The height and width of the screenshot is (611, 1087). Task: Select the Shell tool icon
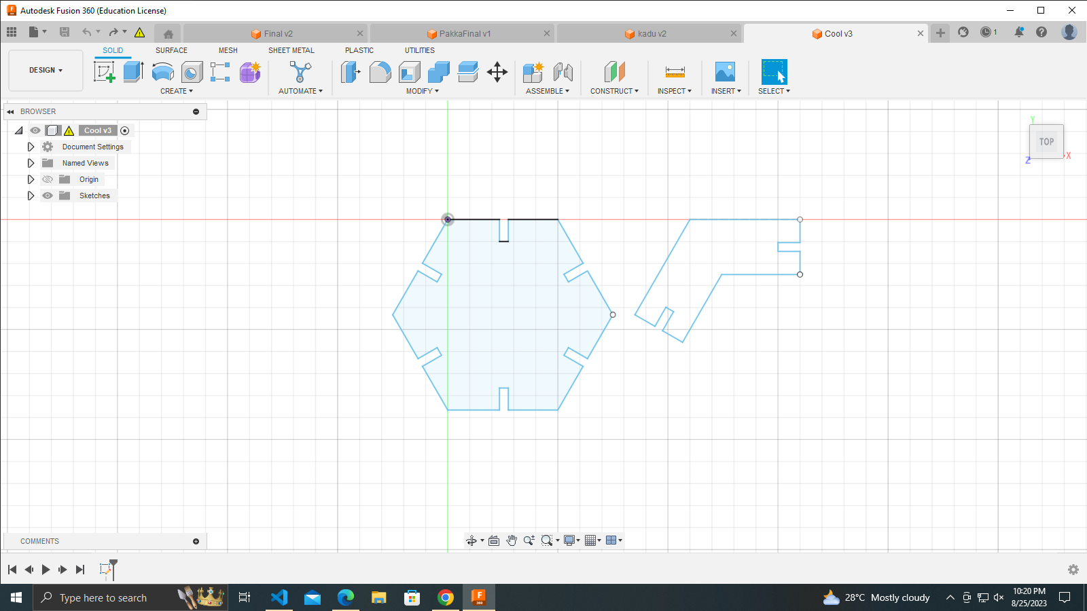click(409, 72)
